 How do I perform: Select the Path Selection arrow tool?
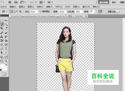(x=2, y=53)
